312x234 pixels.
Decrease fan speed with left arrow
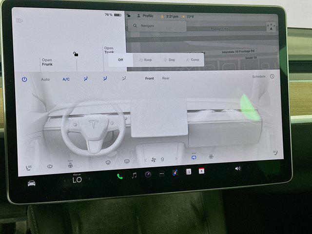tap(146, 160)
